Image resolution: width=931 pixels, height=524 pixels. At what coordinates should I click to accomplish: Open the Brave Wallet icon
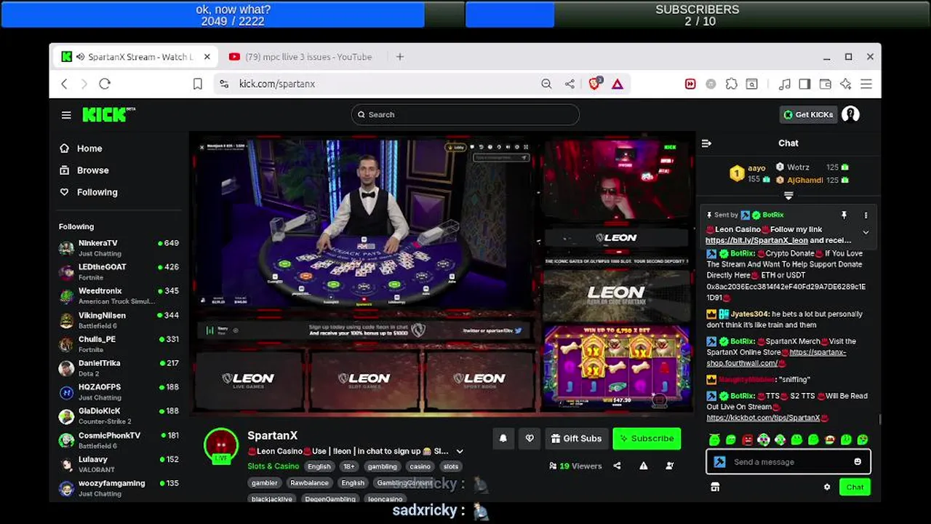(x=825, y=84)
